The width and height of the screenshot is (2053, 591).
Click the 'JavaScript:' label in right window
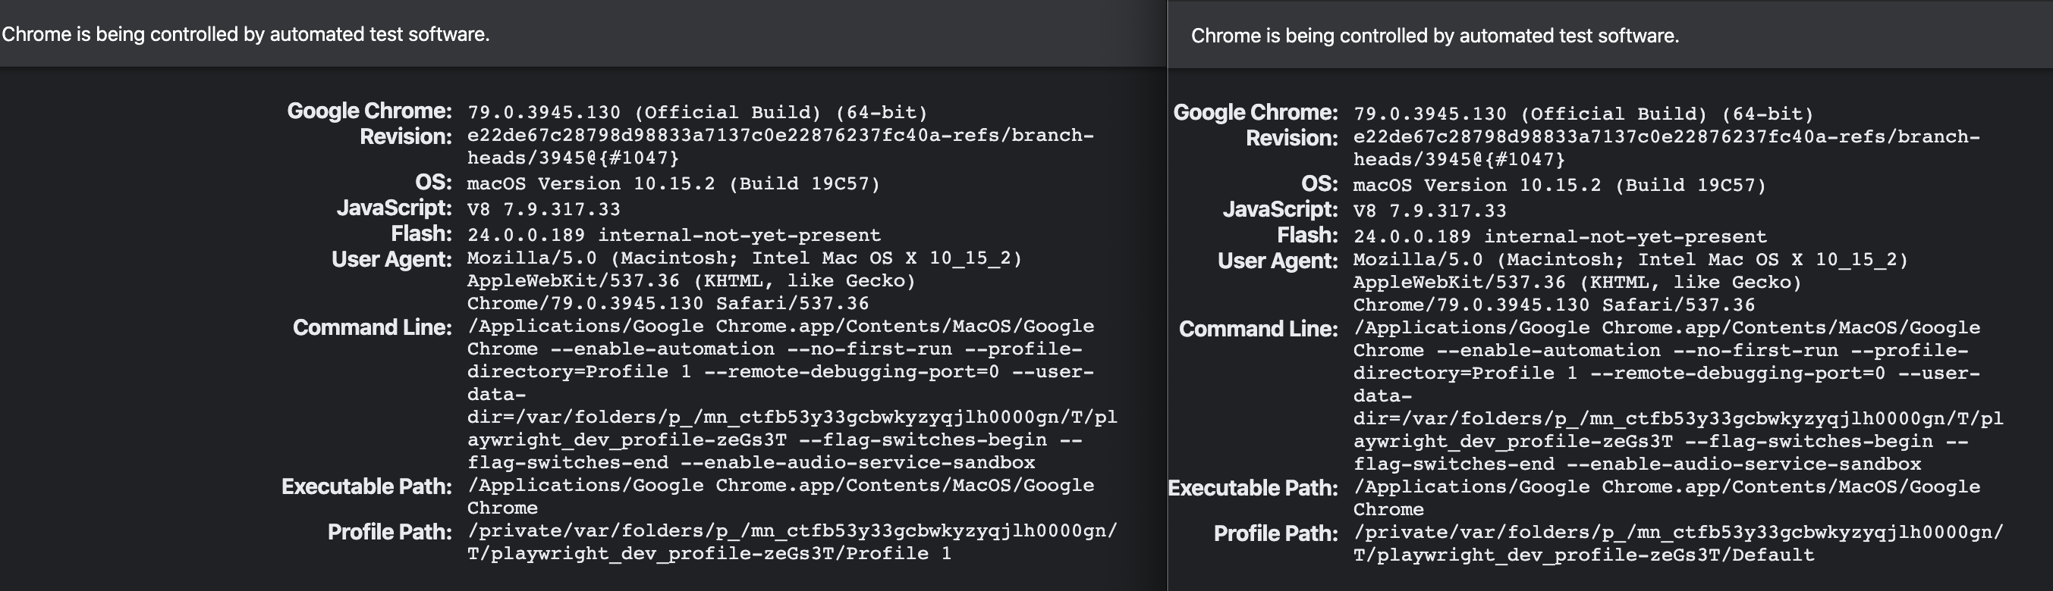pos(1280,209)
